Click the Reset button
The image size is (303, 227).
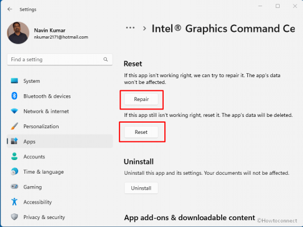click(141, 132)
